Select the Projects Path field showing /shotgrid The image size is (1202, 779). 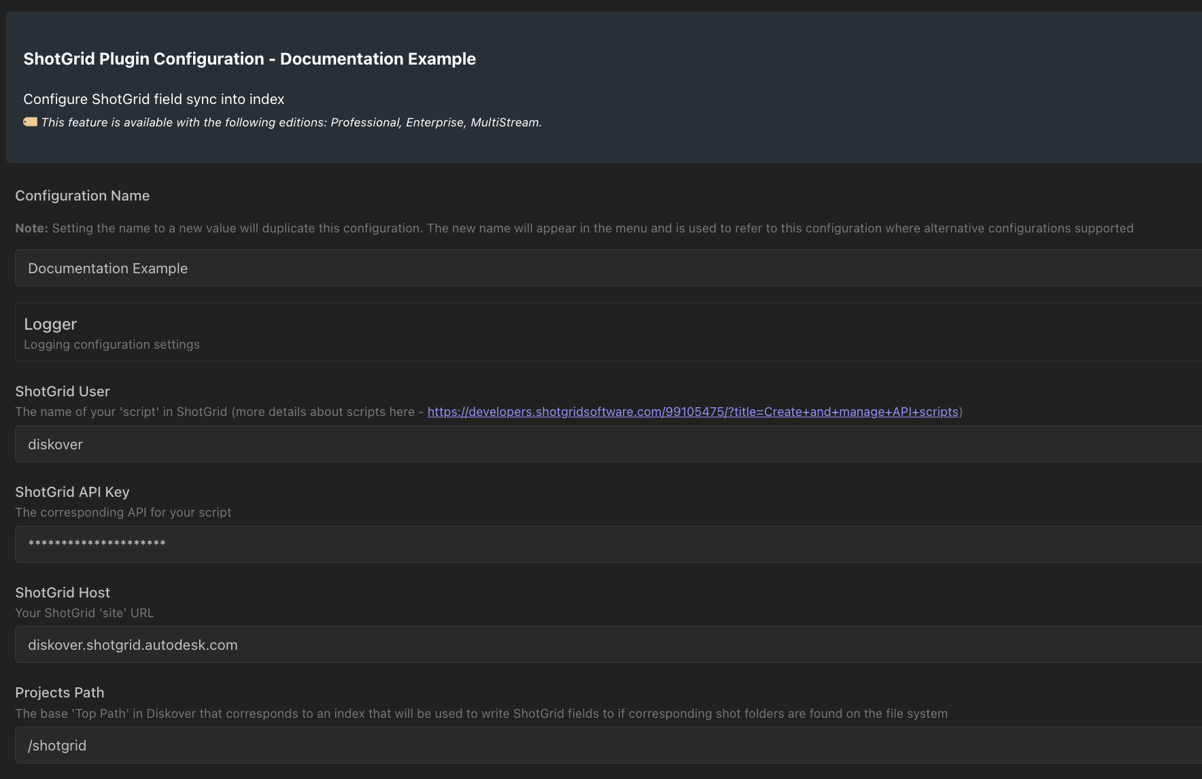point(608,745)
